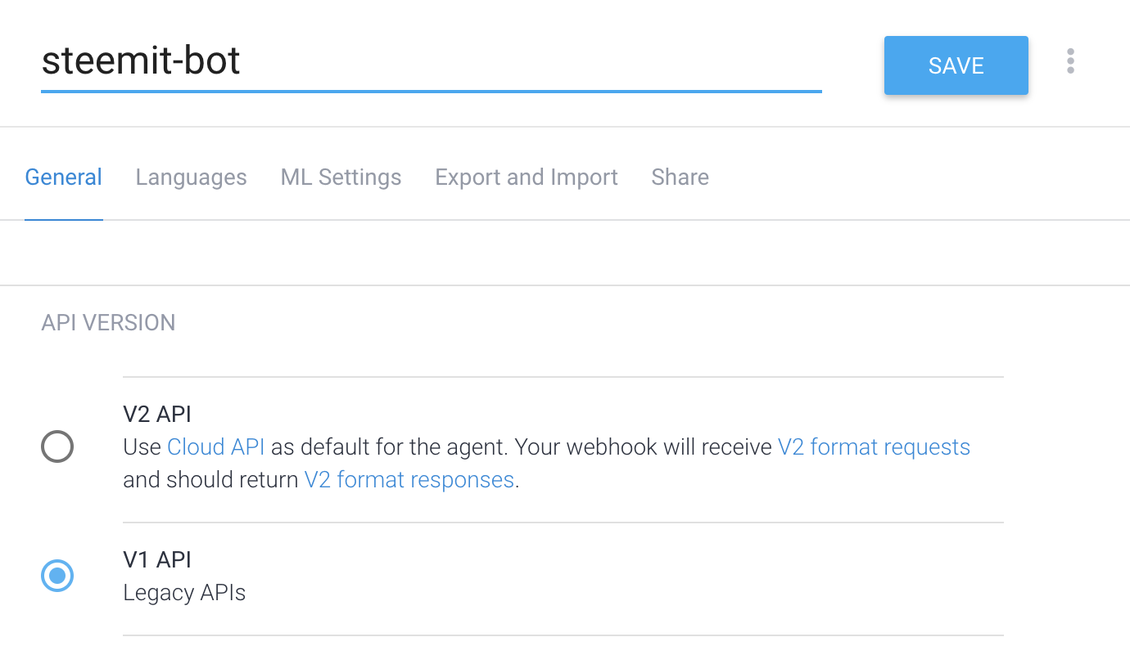Select the V2 API radio button
This screenshot has height=646, width=1130.
57,446
